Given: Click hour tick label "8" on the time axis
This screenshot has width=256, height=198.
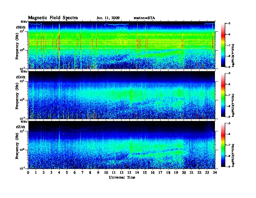Looking at the screenshot, I should click(x=90, y=172).
